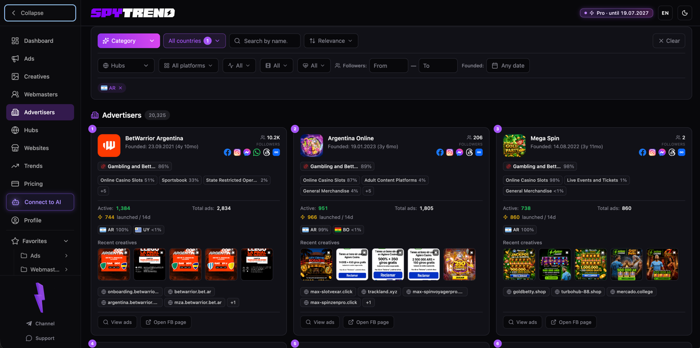The height and width of the screenshot is (348, 700).
Task: Expand the Favorites Ads folder
Action: click(66, 256)
